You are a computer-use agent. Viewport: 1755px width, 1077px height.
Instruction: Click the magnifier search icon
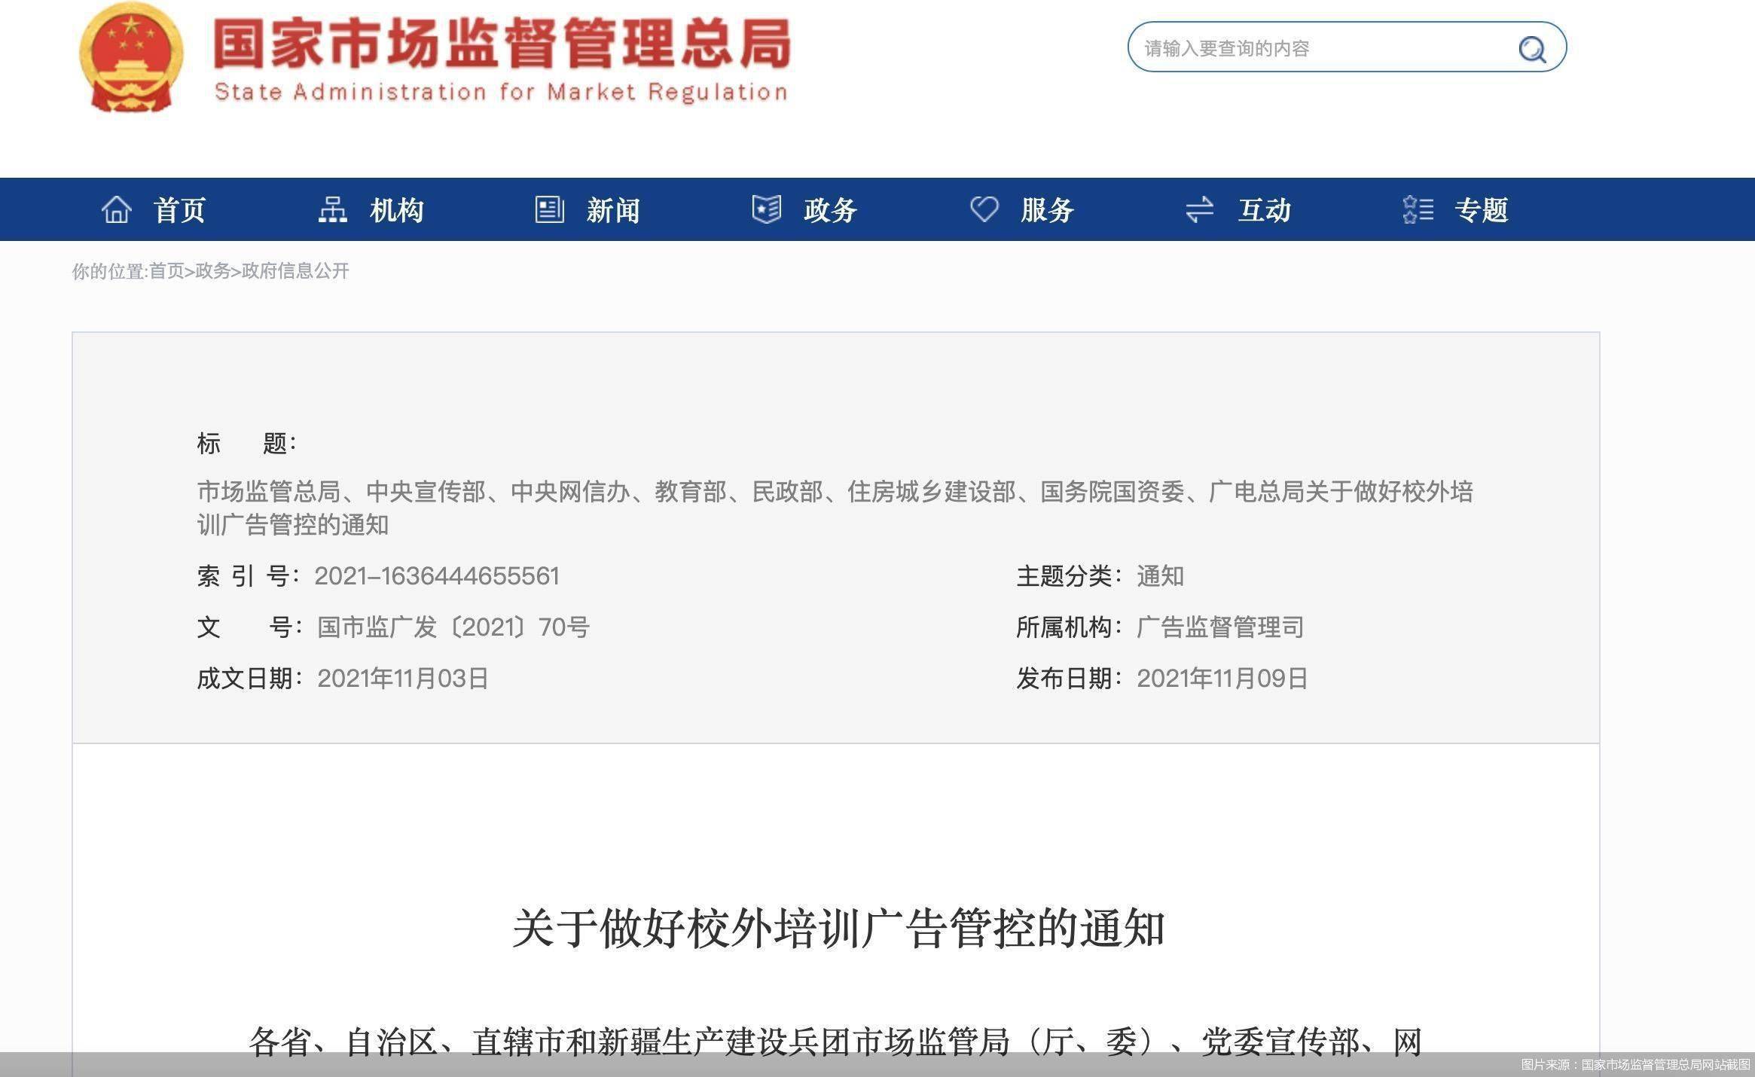(1532, 49)
